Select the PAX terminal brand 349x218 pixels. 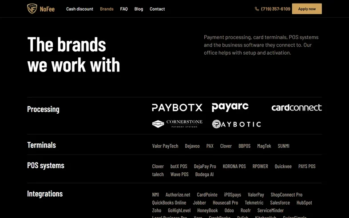[x=210, y=146]
